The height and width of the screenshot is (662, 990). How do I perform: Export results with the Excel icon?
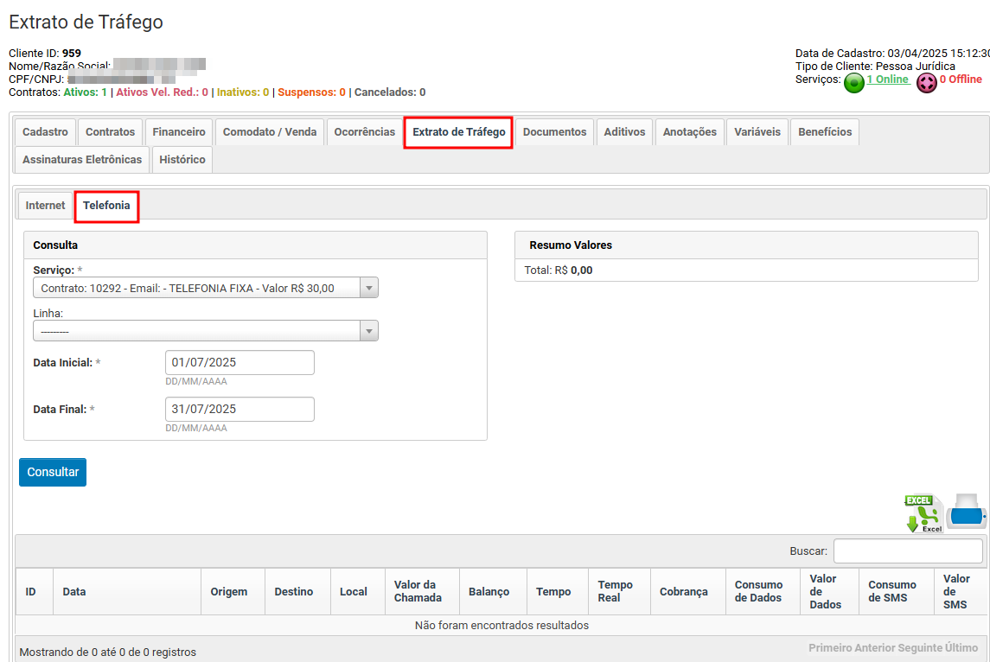click(x=923, y=514)
